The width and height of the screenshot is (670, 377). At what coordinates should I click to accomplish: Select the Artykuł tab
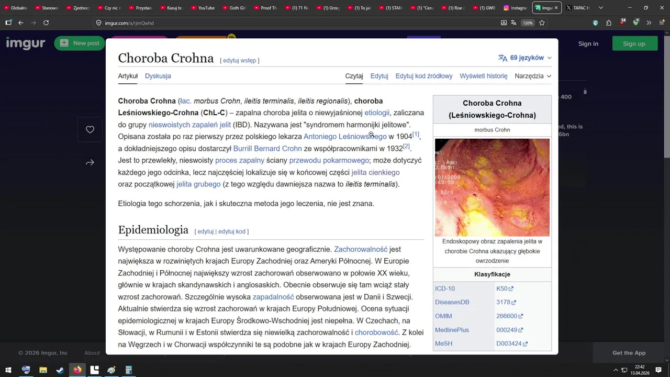(128, 76)
